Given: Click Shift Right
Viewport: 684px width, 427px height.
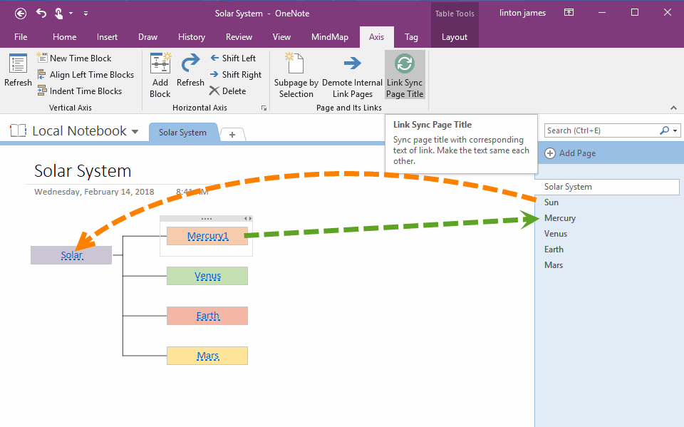Looking at the screenshot, I should (236, 75).
